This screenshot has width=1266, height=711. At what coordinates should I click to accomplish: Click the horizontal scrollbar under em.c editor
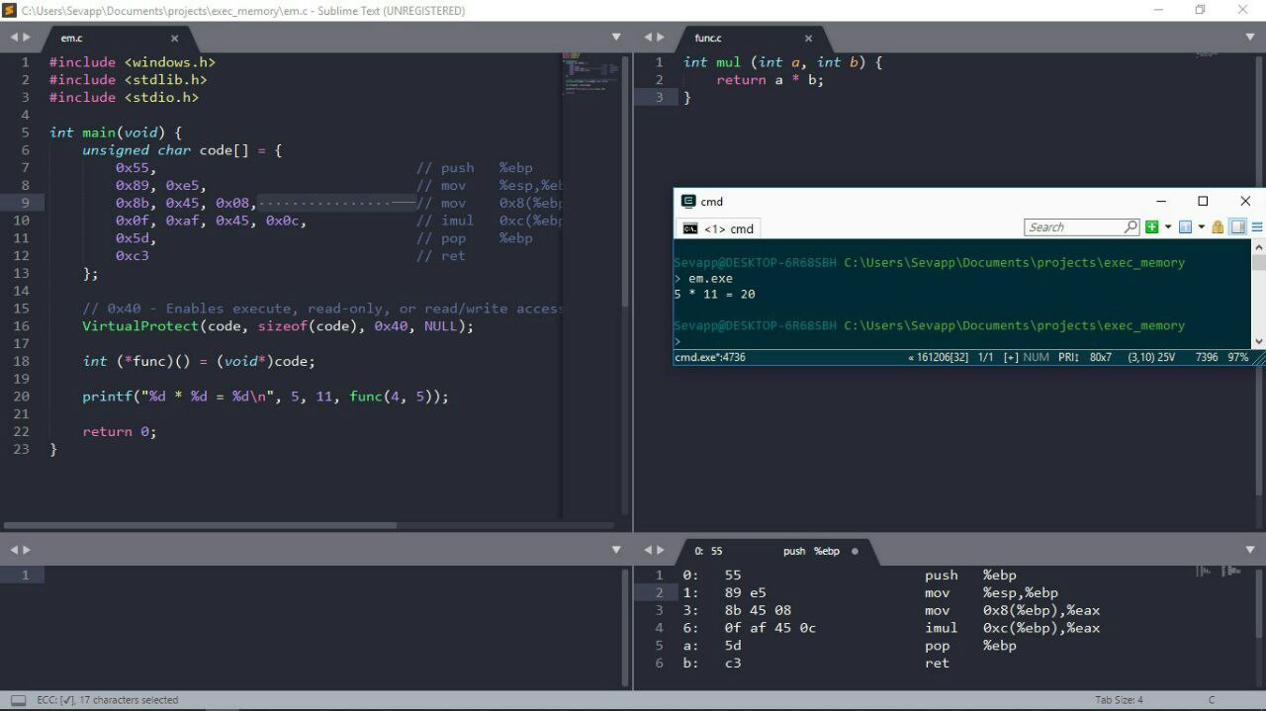click(x=200, y=525)
